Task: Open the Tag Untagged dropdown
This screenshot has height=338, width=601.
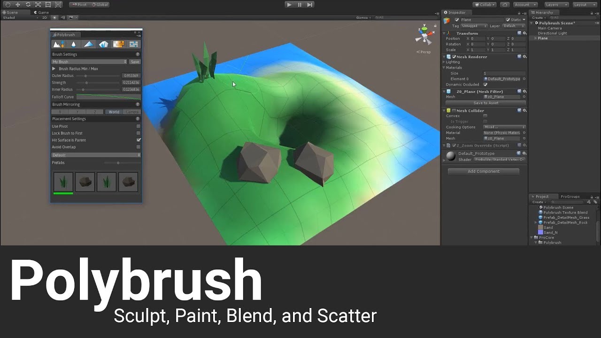Action: tap(475, 26)
